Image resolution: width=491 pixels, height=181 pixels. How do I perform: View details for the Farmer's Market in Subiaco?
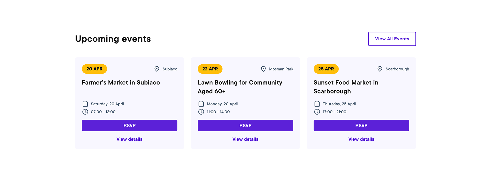pos(129,139)
